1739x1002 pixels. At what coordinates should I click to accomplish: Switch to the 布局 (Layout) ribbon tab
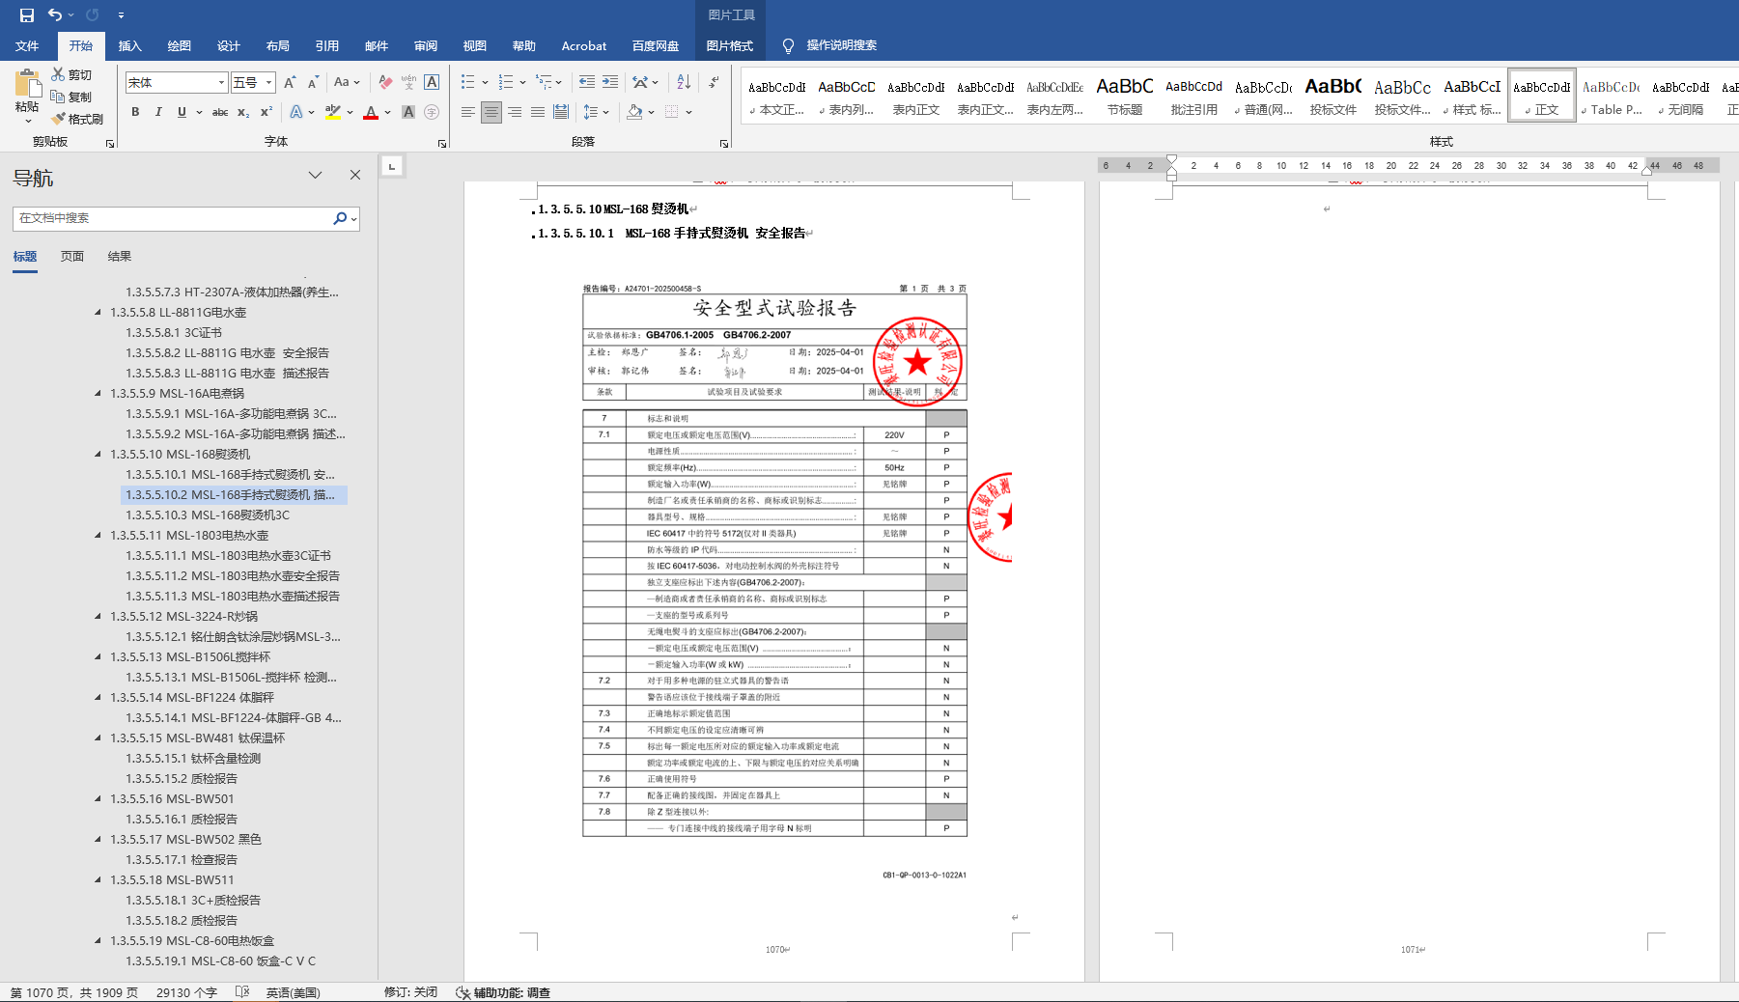coord(278,45)
